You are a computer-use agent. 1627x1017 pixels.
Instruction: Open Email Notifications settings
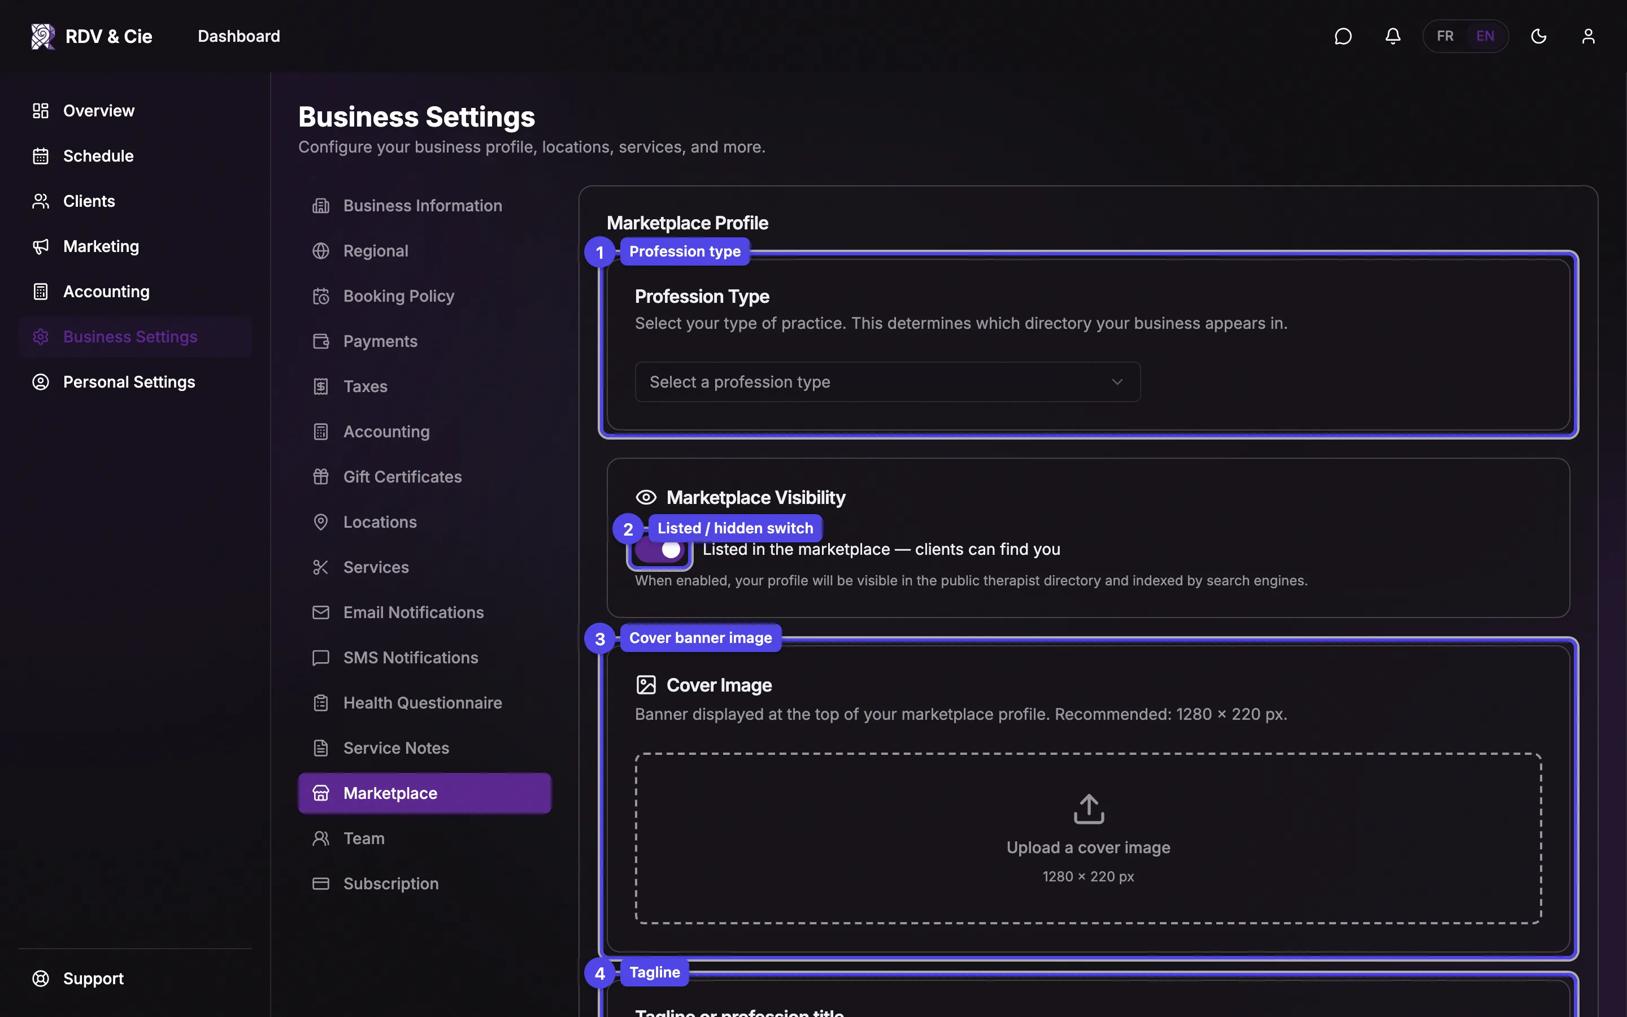click(x=424, y=613)
